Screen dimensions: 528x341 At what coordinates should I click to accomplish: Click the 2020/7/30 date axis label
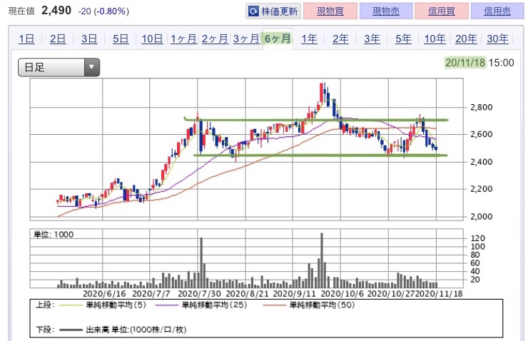click(199, 294)
